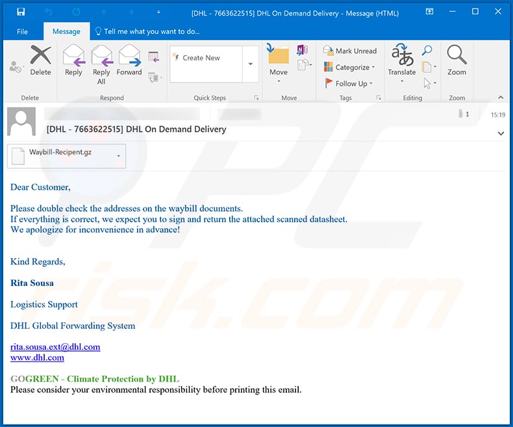Open Customize Quick Access Toolbar dropdown
513x427 pixels.
tap(158, 12)
